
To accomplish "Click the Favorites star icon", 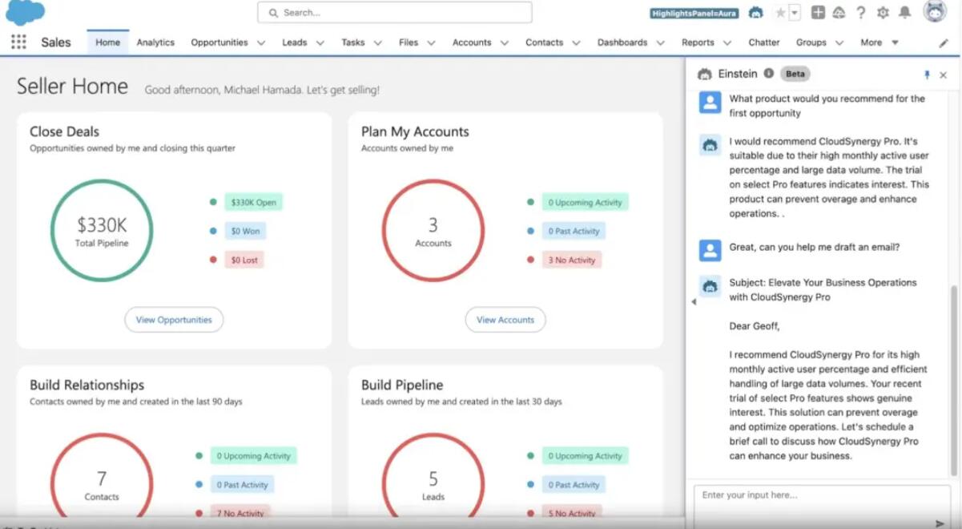I will pyautogui.click(x=780, y=13).
